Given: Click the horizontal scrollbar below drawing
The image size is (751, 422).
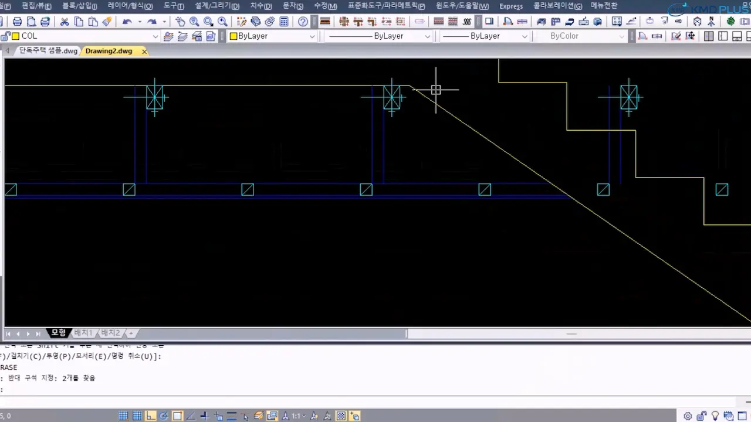Looking at the screenshot, I should (x=579, y=333).
